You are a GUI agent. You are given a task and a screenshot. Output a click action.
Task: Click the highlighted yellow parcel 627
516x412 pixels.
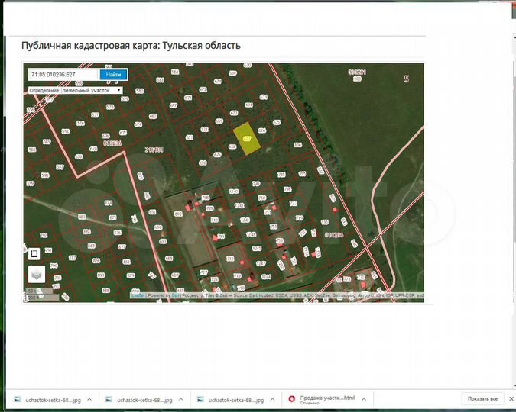[x=246, y=138]
